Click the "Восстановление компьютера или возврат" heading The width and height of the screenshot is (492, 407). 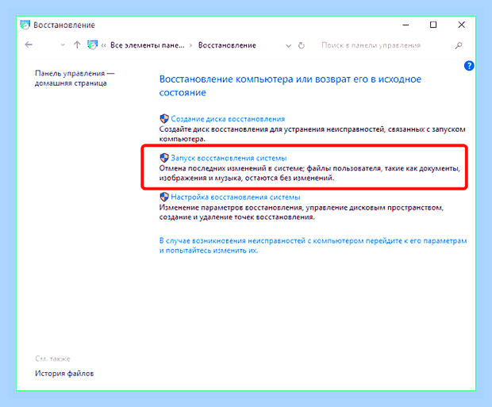point(290,86)
